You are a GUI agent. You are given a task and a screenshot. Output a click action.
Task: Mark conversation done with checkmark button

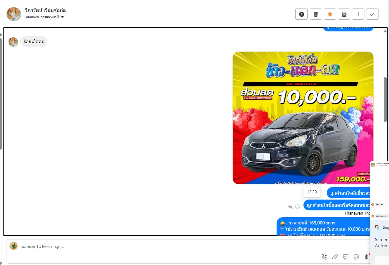coord(372,14)
